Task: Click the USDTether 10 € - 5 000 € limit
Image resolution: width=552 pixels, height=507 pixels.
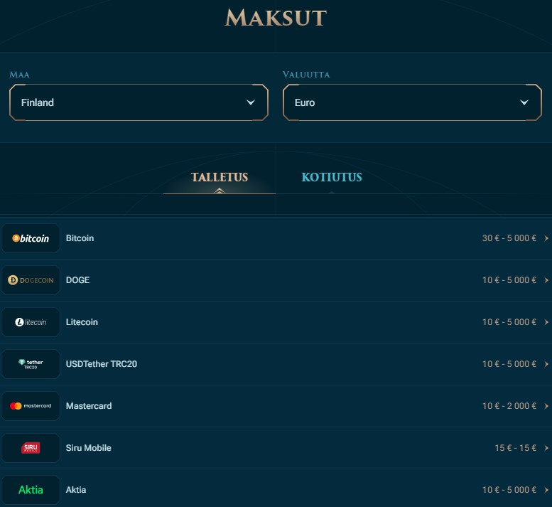Action: (x=509, y=364)
